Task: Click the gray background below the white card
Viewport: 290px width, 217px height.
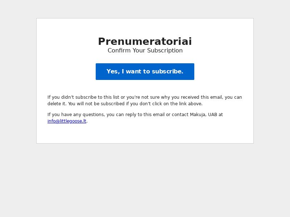Action: click(145, 180)
